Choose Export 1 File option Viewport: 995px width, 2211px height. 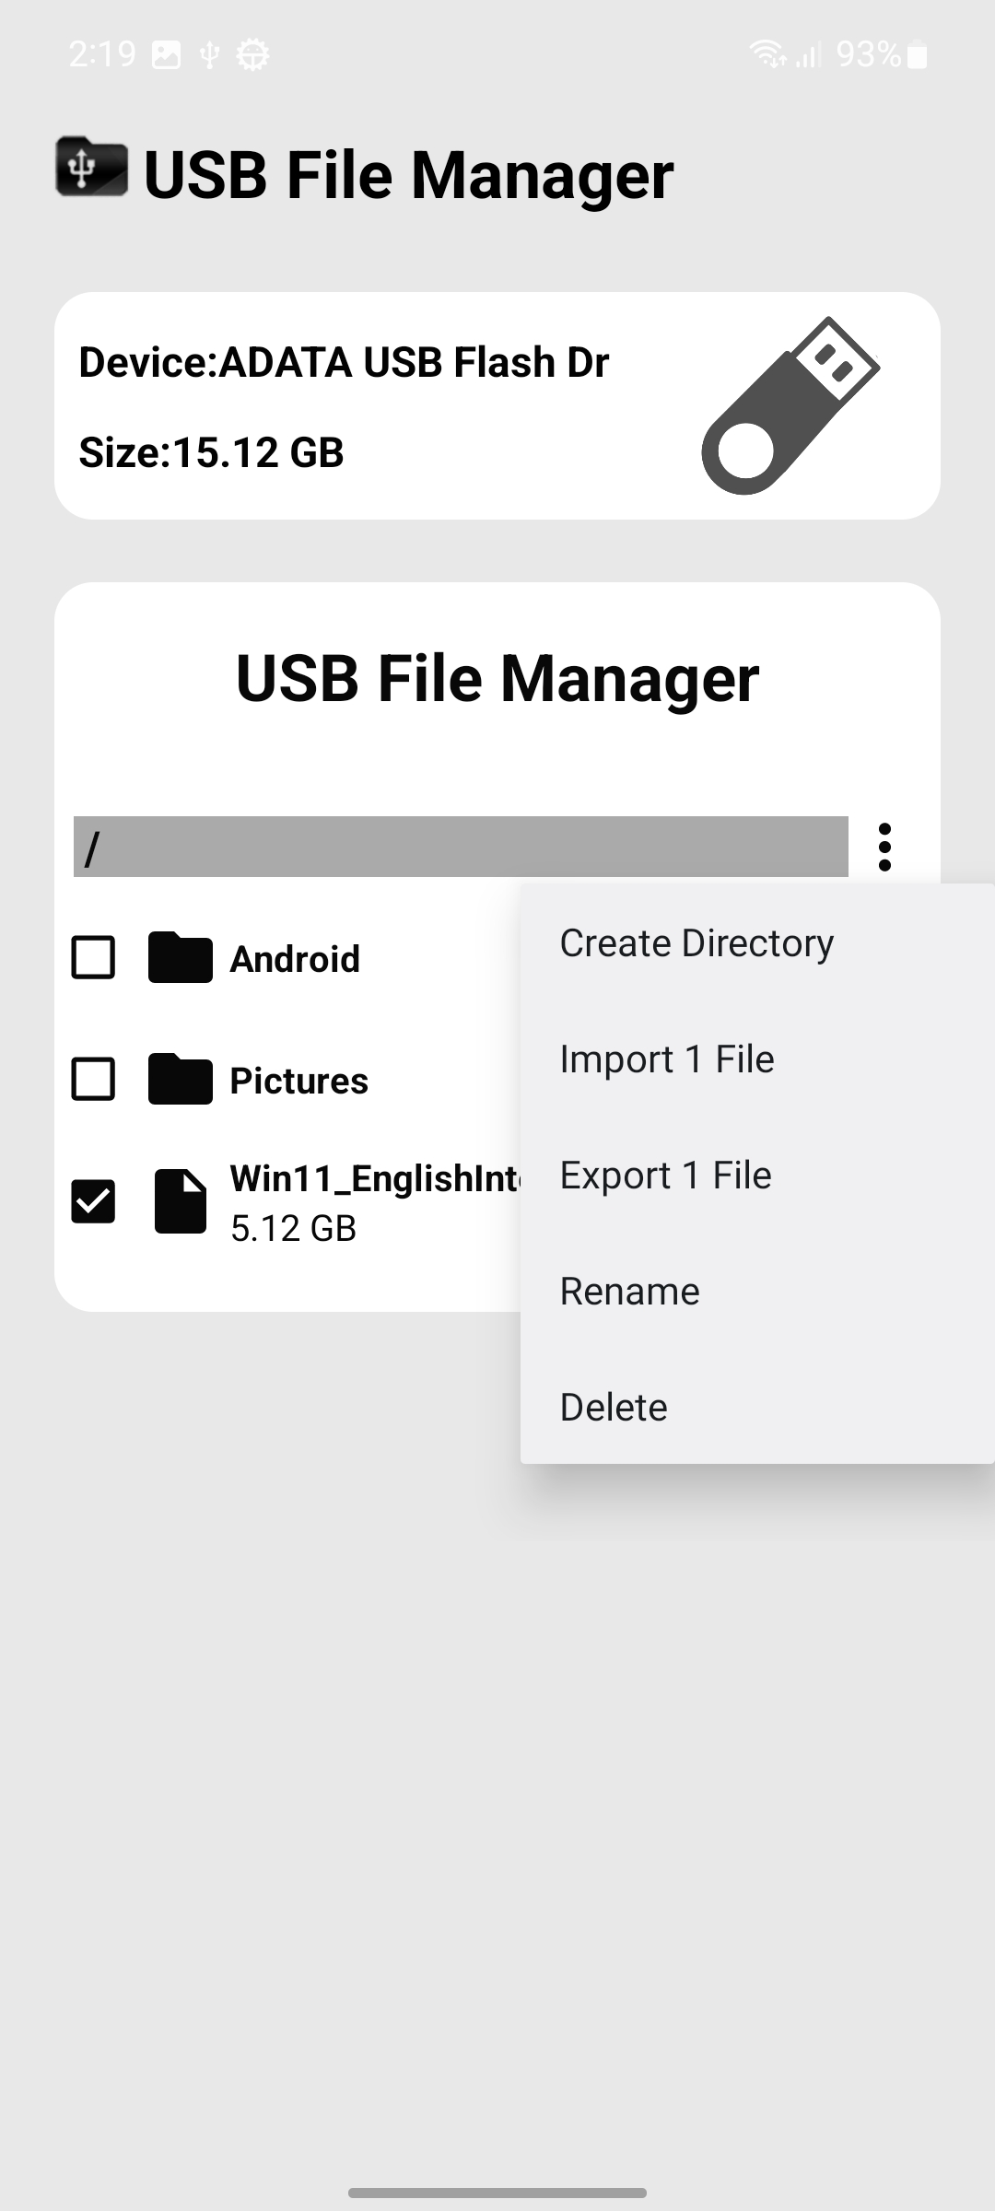665,1175
